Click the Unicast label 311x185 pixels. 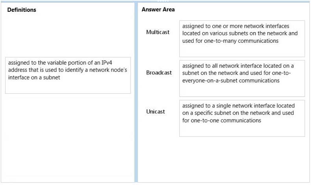pos(156,111)
